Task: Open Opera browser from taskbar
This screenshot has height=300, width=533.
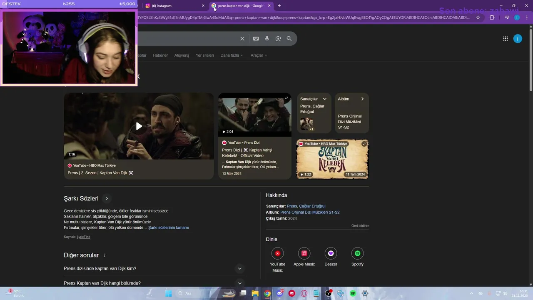Action: pos(304,293)
